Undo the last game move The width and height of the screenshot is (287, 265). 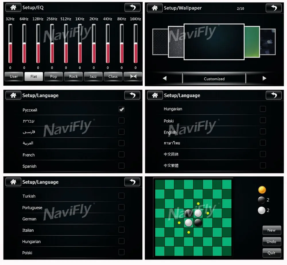coord(272,241)
